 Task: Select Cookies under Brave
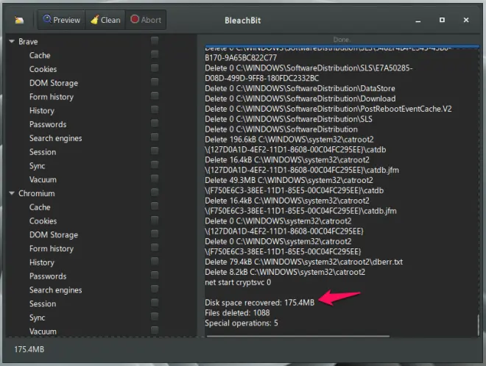(43, 69)
